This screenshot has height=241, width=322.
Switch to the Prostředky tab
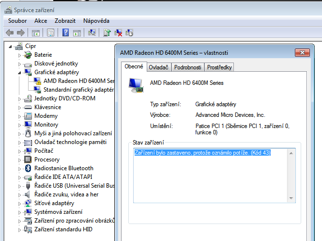(x=219, y=67)
